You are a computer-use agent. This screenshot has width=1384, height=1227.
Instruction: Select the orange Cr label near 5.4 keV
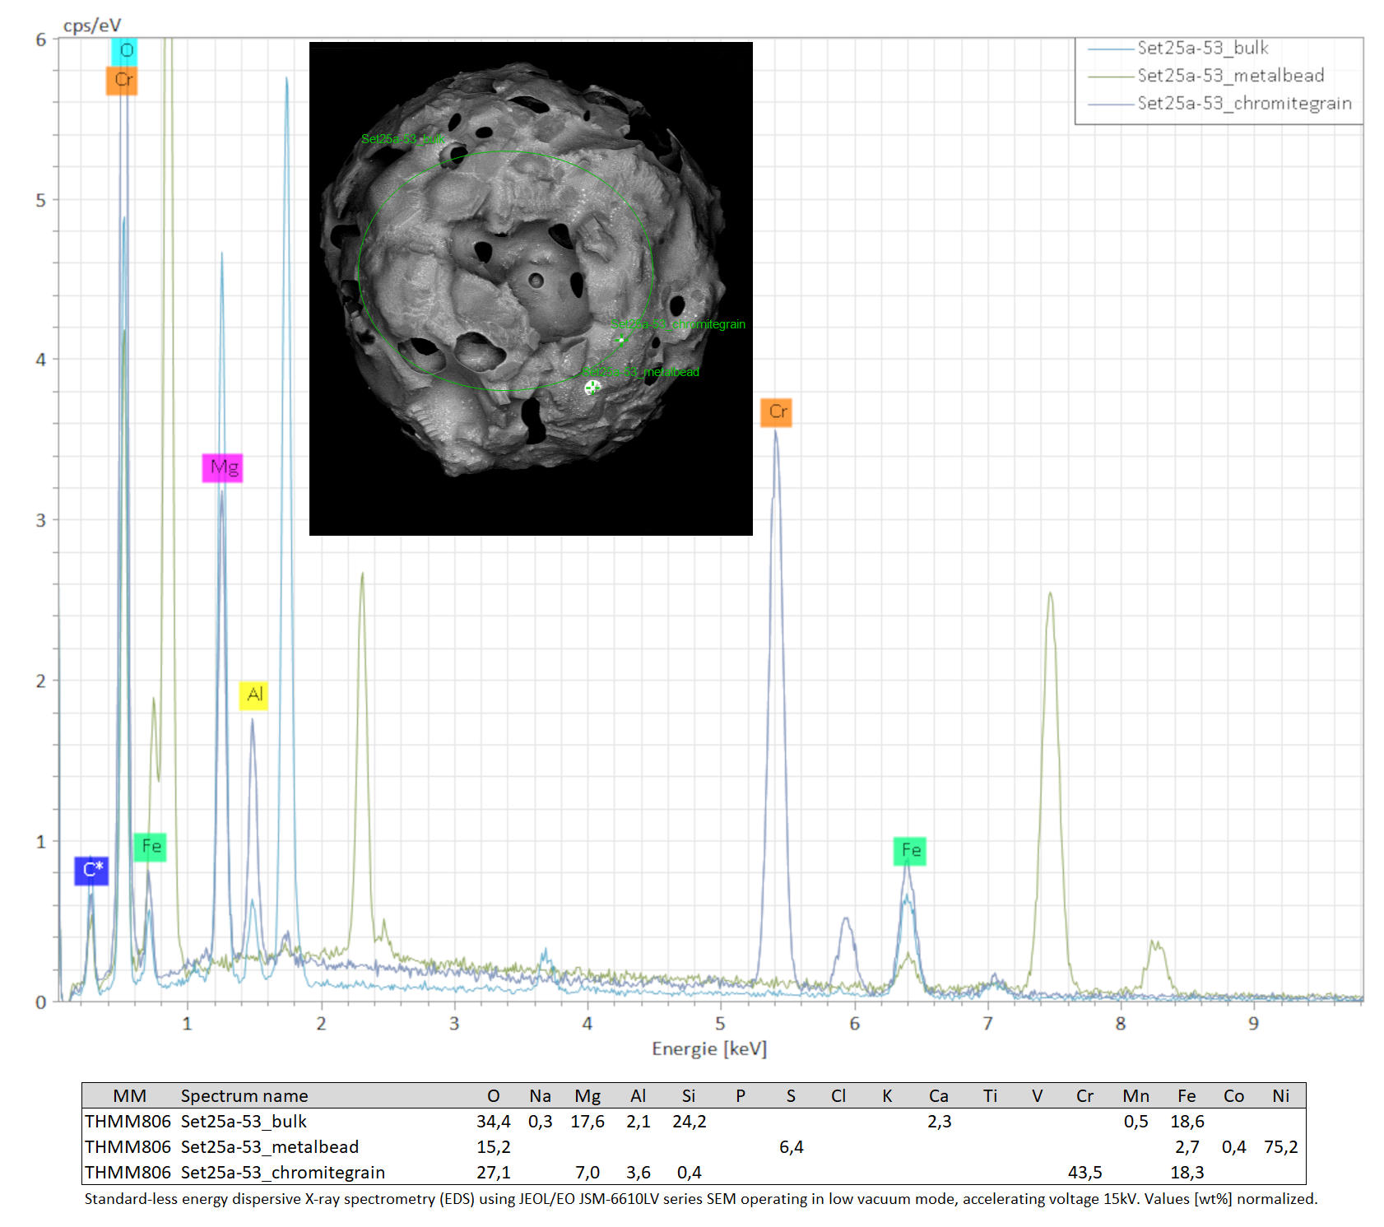777,411
